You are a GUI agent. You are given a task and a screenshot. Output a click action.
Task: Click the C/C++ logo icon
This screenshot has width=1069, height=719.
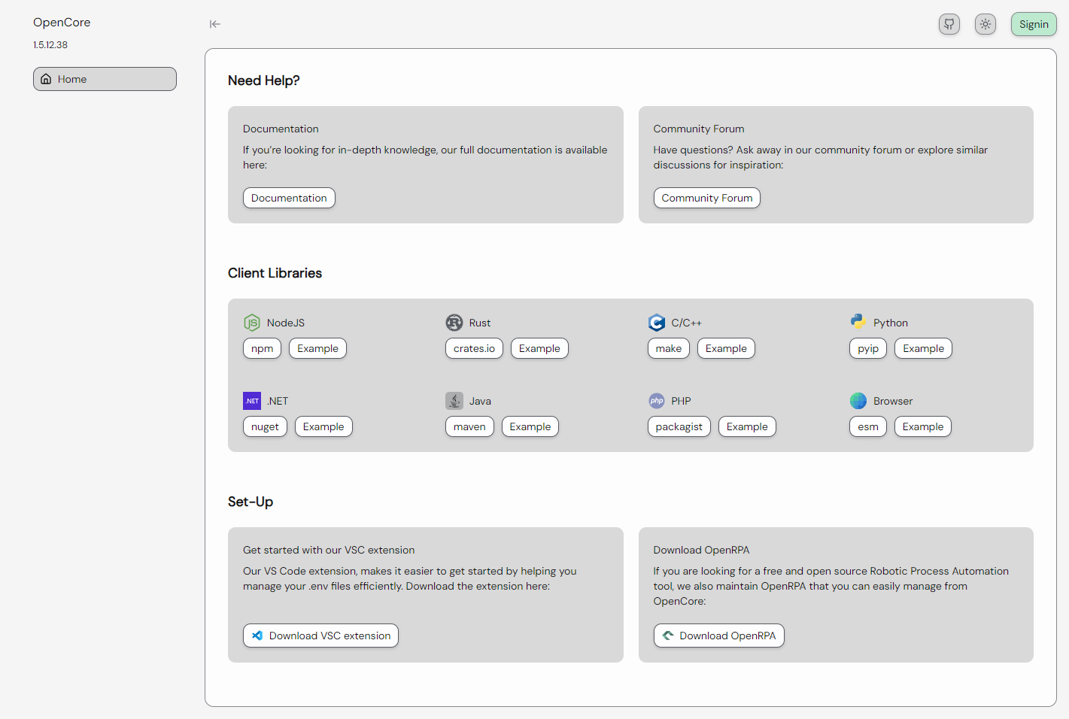pos(657,323)
